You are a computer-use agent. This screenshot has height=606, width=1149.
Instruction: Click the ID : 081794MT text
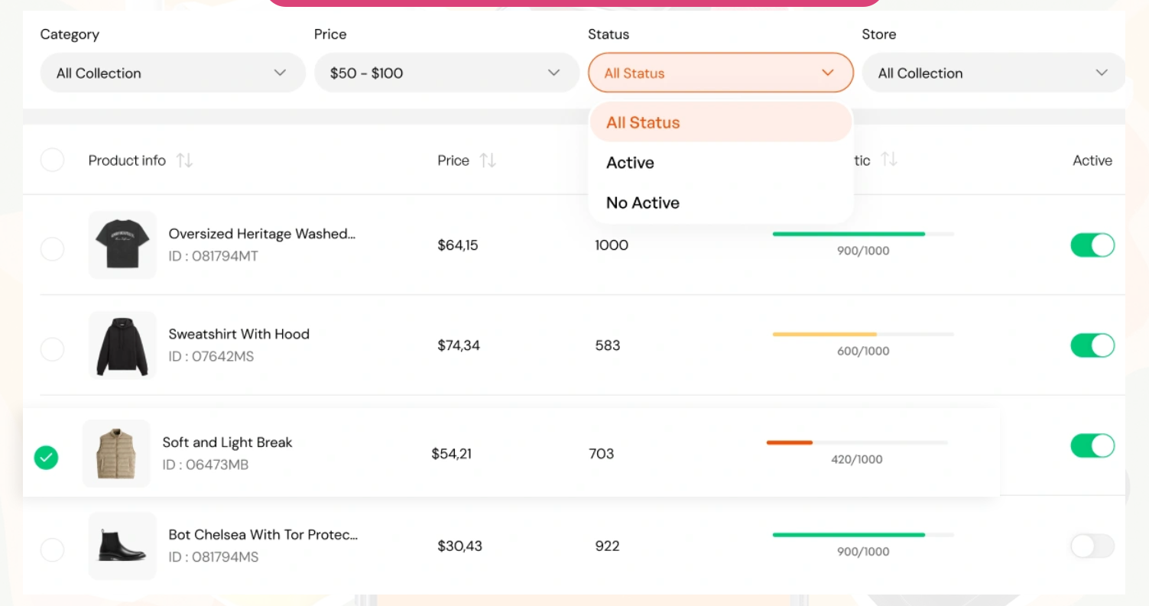(213, 256)
